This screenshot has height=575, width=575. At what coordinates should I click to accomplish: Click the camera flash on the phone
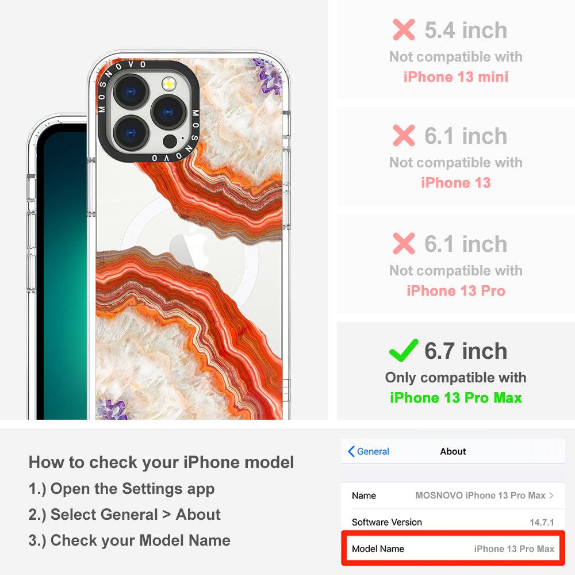pos(168,84)
